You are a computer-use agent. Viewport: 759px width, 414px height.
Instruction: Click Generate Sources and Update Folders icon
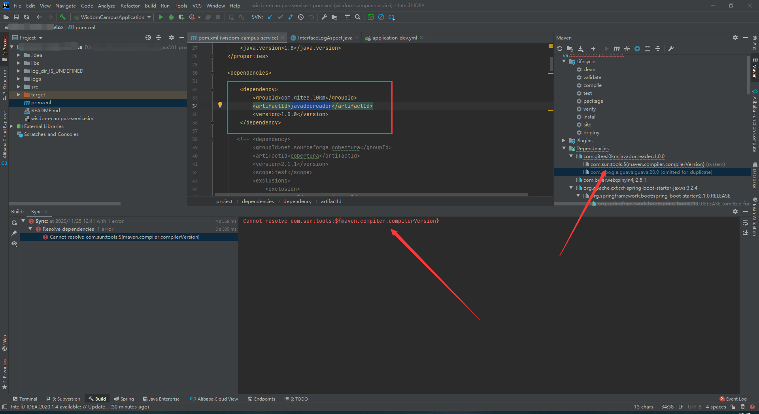[x=570, y=49]
